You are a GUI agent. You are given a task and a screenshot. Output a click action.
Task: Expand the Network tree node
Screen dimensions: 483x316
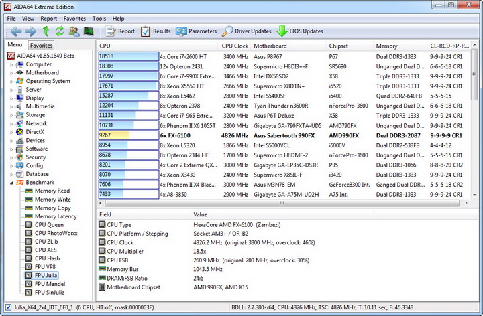(x=11, y=124)
